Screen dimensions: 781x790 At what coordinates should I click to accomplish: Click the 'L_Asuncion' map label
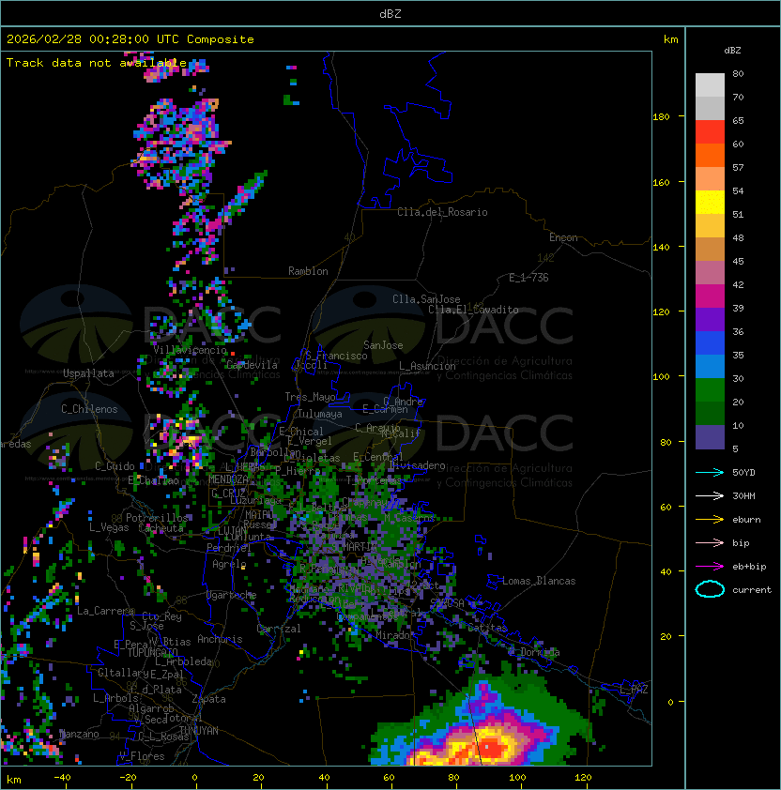427,366
